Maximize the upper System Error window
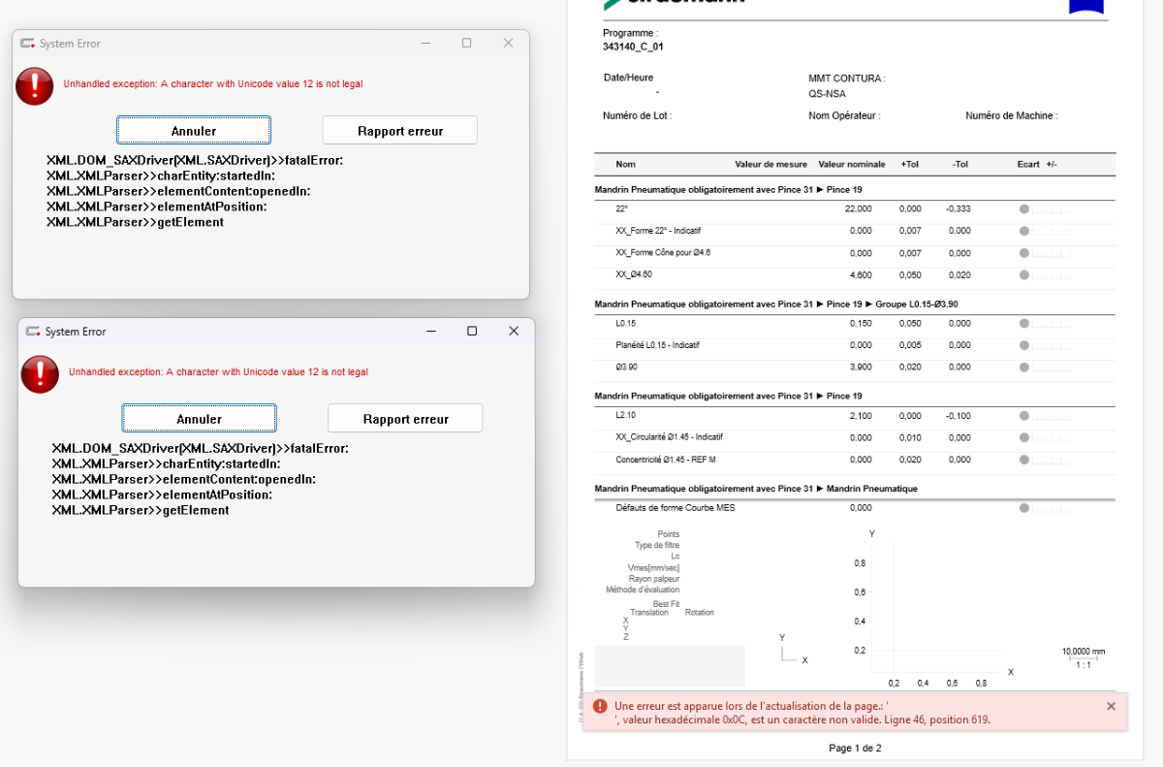 coord(466,43)
